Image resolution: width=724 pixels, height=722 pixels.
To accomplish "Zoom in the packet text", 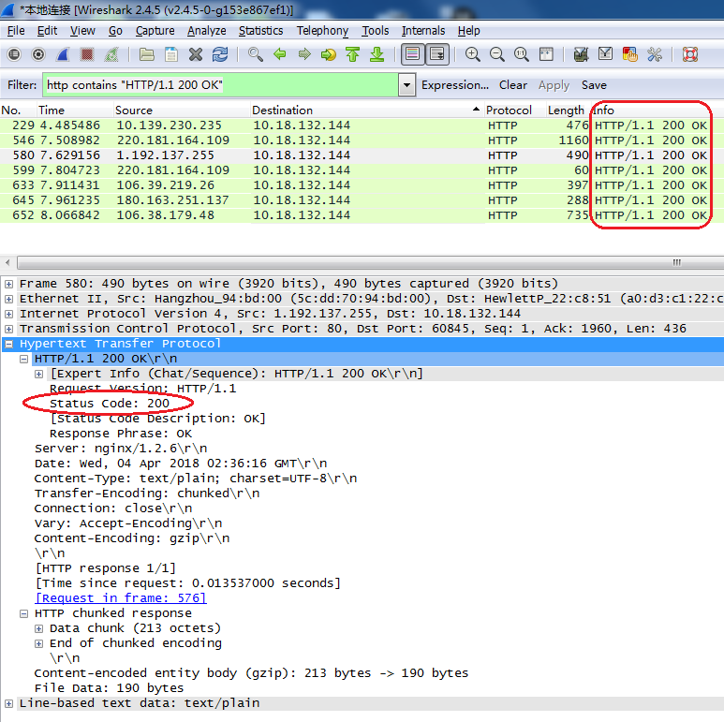I will tap(472, 54).
